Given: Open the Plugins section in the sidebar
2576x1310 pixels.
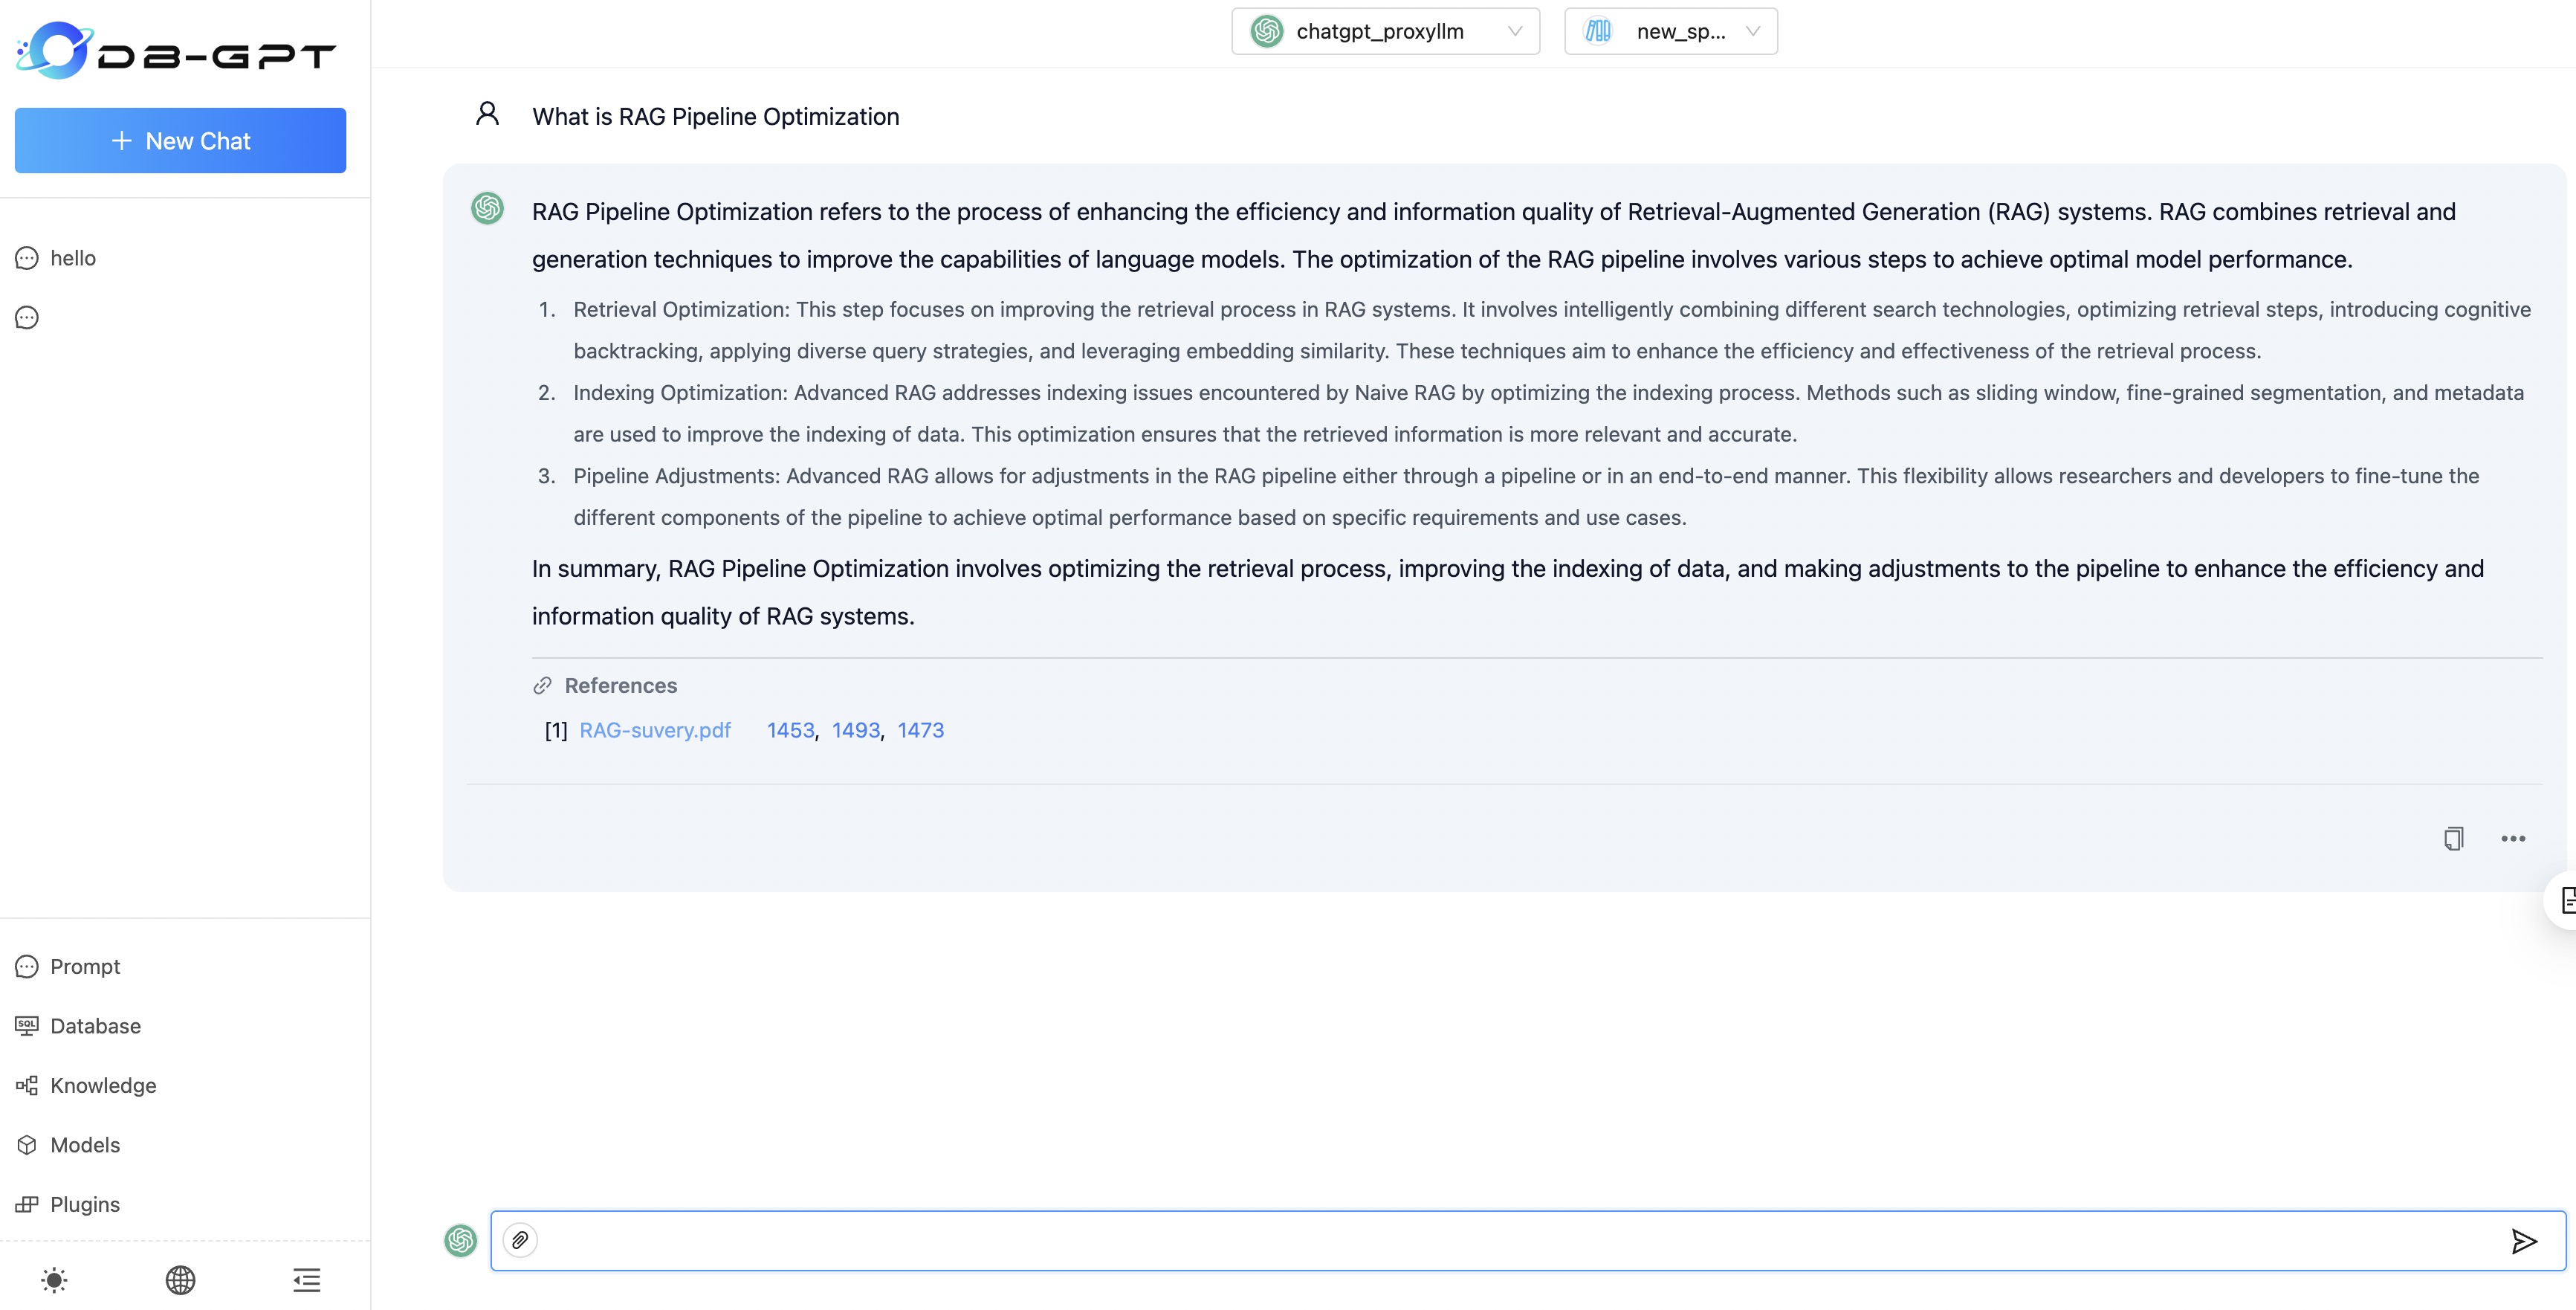Looking at the screenshot, I should (x=85, y=1204).
